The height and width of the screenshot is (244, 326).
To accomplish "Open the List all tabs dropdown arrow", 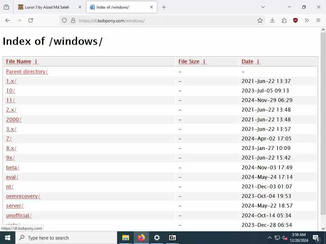I will [263, 7].
